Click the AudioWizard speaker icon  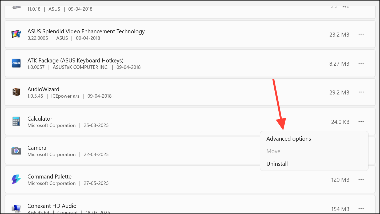(16, 92)
